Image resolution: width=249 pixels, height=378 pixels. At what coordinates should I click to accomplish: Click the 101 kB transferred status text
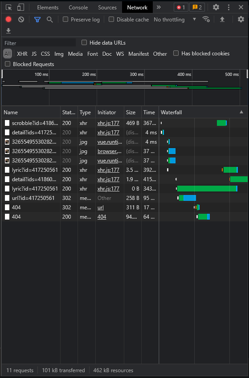(x=64, y=370)
